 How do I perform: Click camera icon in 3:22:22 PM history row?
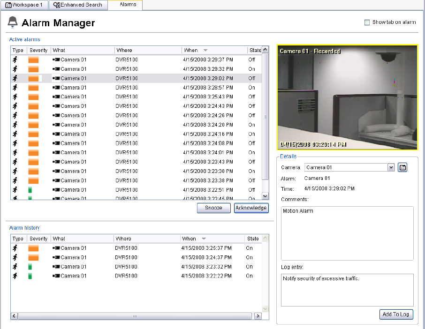[x=56, y=276]
